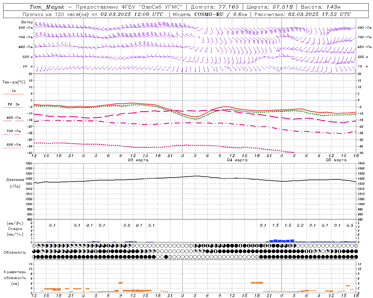Click the '0.3' precipitation value
Viewport: 373px width, 298px height.
[350, 226]
